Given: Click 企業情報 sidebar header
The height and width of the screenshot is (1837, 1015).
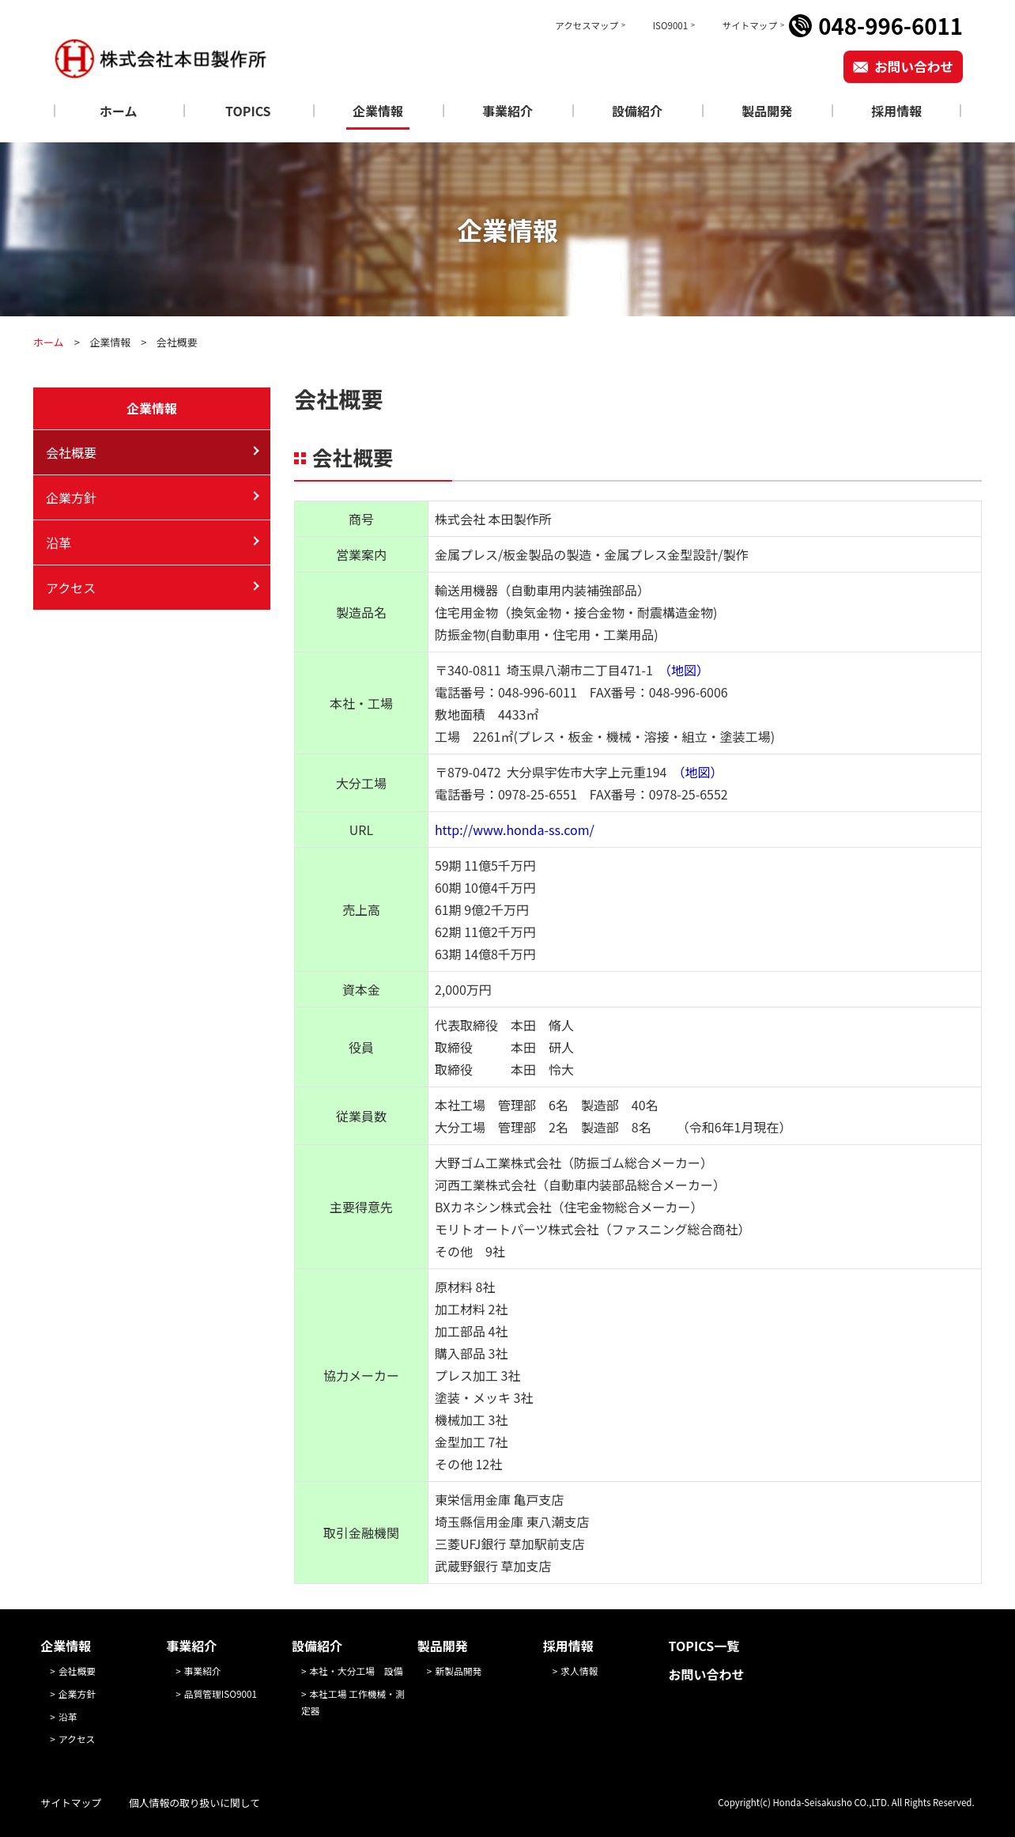Looking at the screenshot, I should [x=152, y=408].
